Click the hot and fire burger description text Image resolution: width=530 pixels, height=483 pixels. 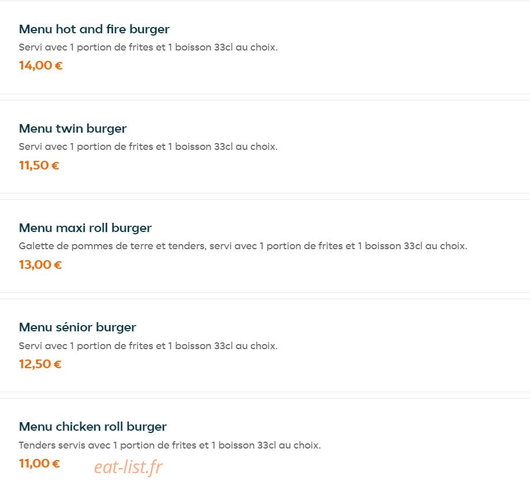148,47
